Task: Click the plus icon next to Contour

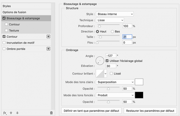Action: pos(48,37)
